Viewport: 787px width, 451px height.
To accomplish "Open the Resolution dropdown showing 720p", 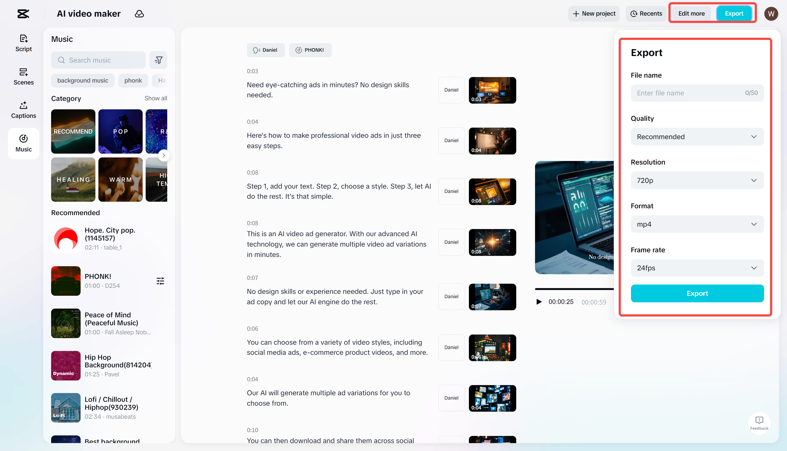I will click(x=697, y=180).
